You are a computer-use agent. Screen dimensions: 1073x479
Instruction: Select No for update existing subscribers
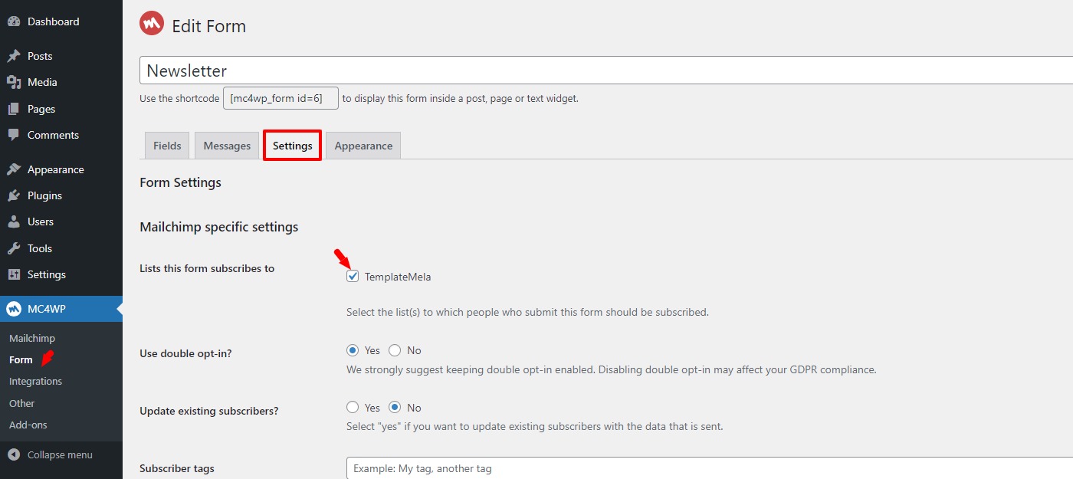coord(395,408)
